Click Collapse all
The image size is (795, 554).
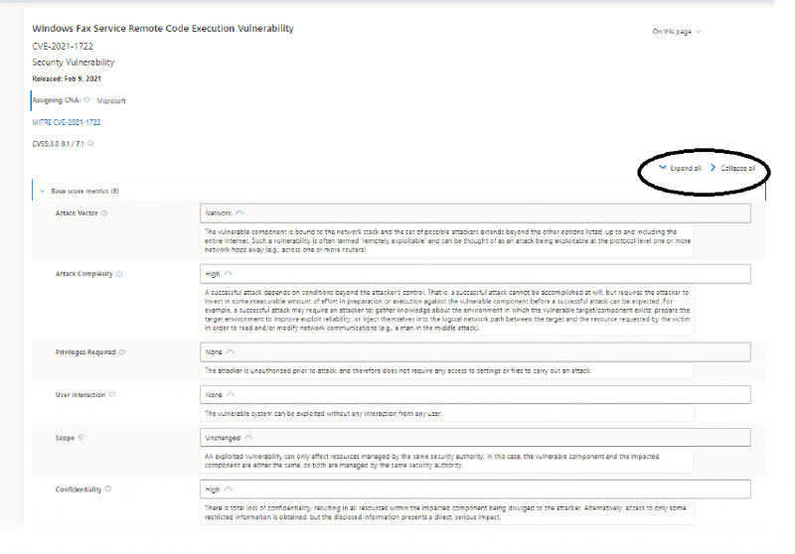732,169
